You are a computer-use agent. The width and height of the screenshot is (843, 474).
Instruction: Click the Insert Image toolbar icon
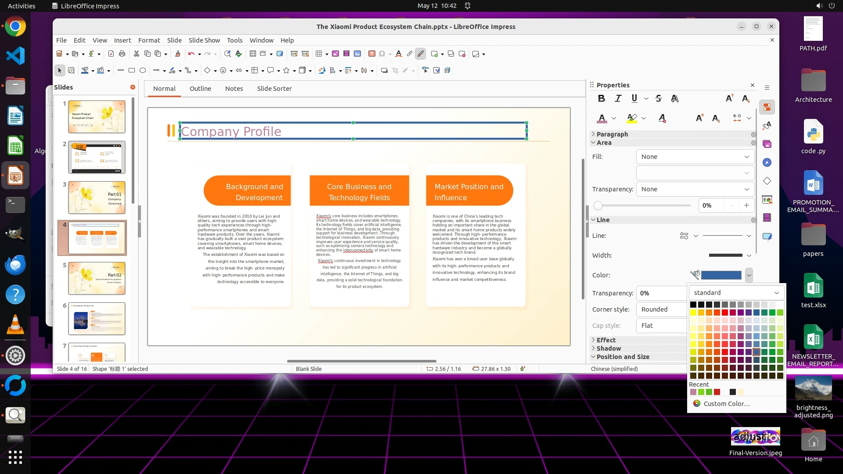[335, 54]
